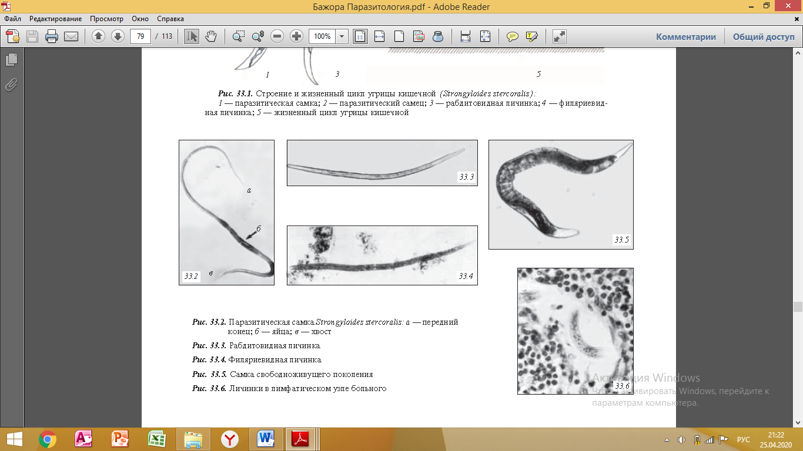Viewport: 803px width, 451px height.
Task: Open volume control in system tray
Action: click(x=681, y=439)
